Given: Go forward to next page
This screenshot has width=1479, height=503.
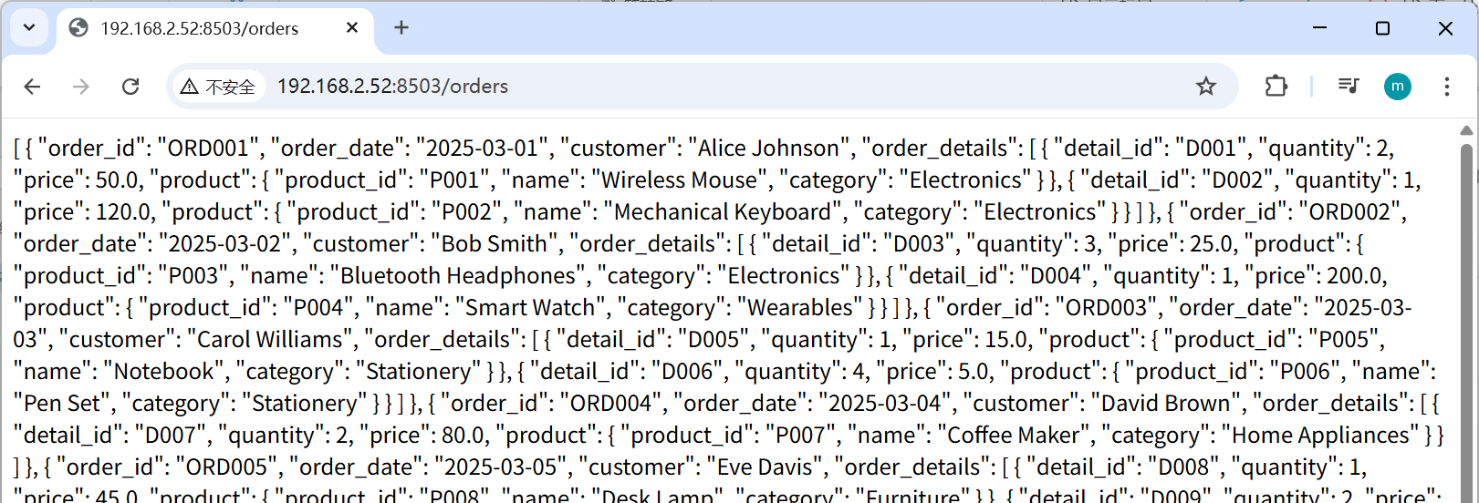Looking at the screenshot, I should 81,87.
